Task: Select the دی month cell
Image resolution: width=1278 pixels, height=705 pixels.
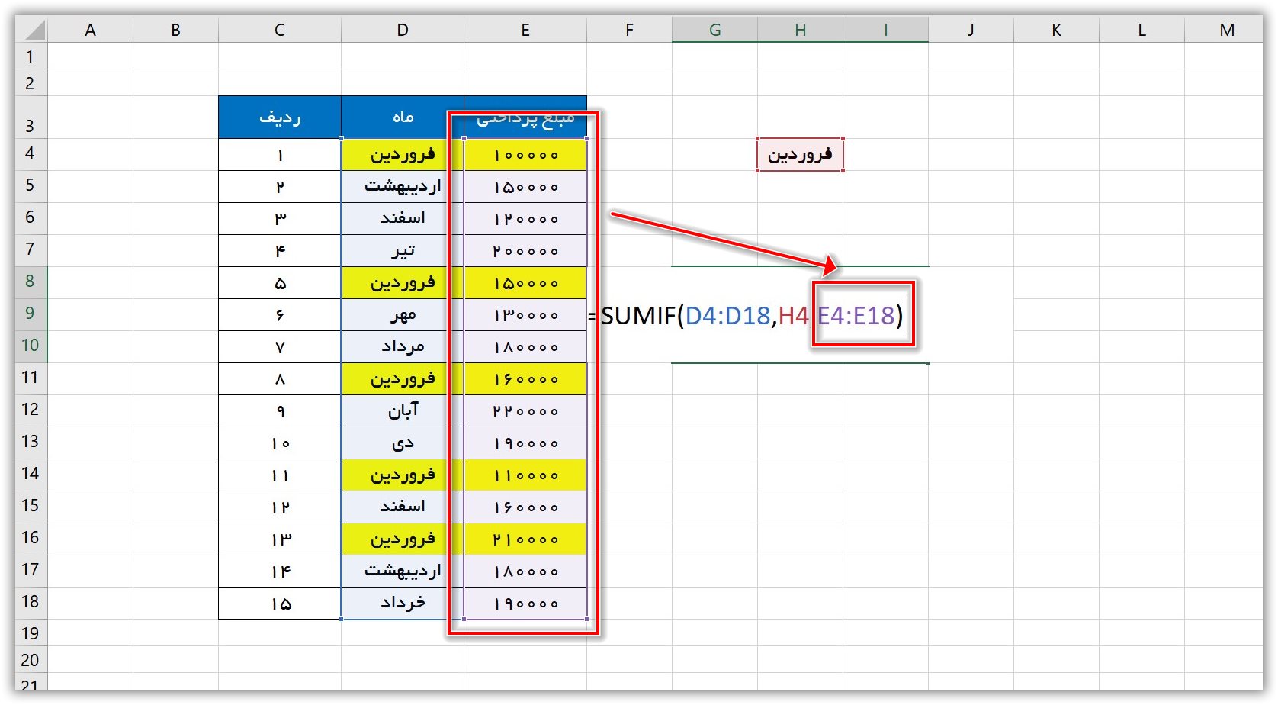Action: (403, 442)
